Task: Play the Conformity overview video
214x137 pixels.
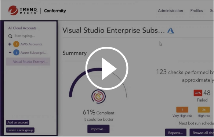Action: 107,68
